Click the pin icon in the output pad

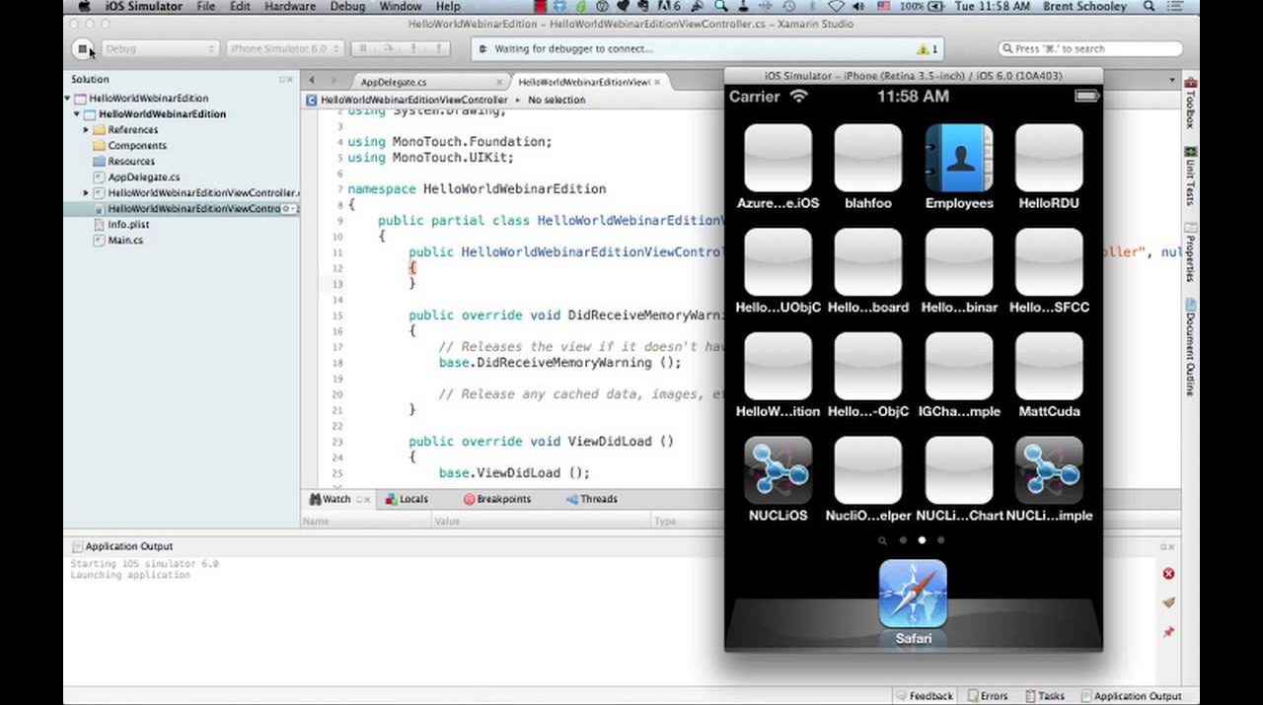(x=1168, y=632)
